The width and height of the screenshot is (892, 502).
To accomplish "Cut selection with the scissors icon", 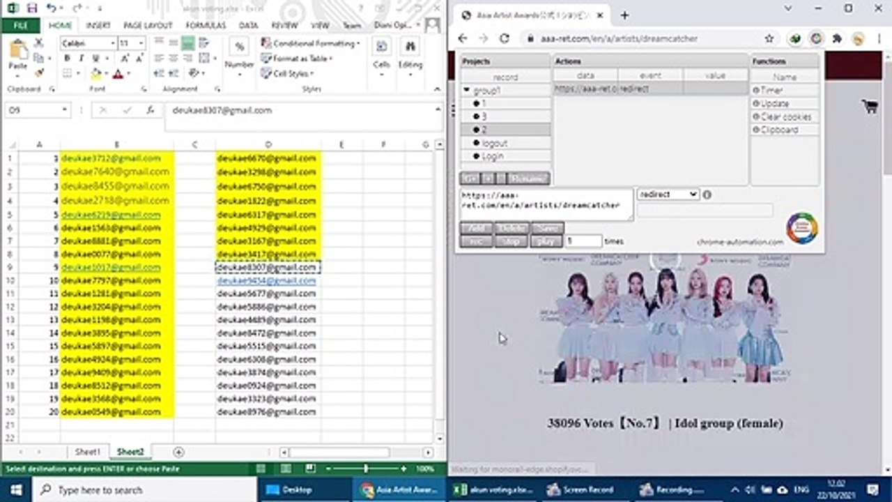I will tap(38, 43).
